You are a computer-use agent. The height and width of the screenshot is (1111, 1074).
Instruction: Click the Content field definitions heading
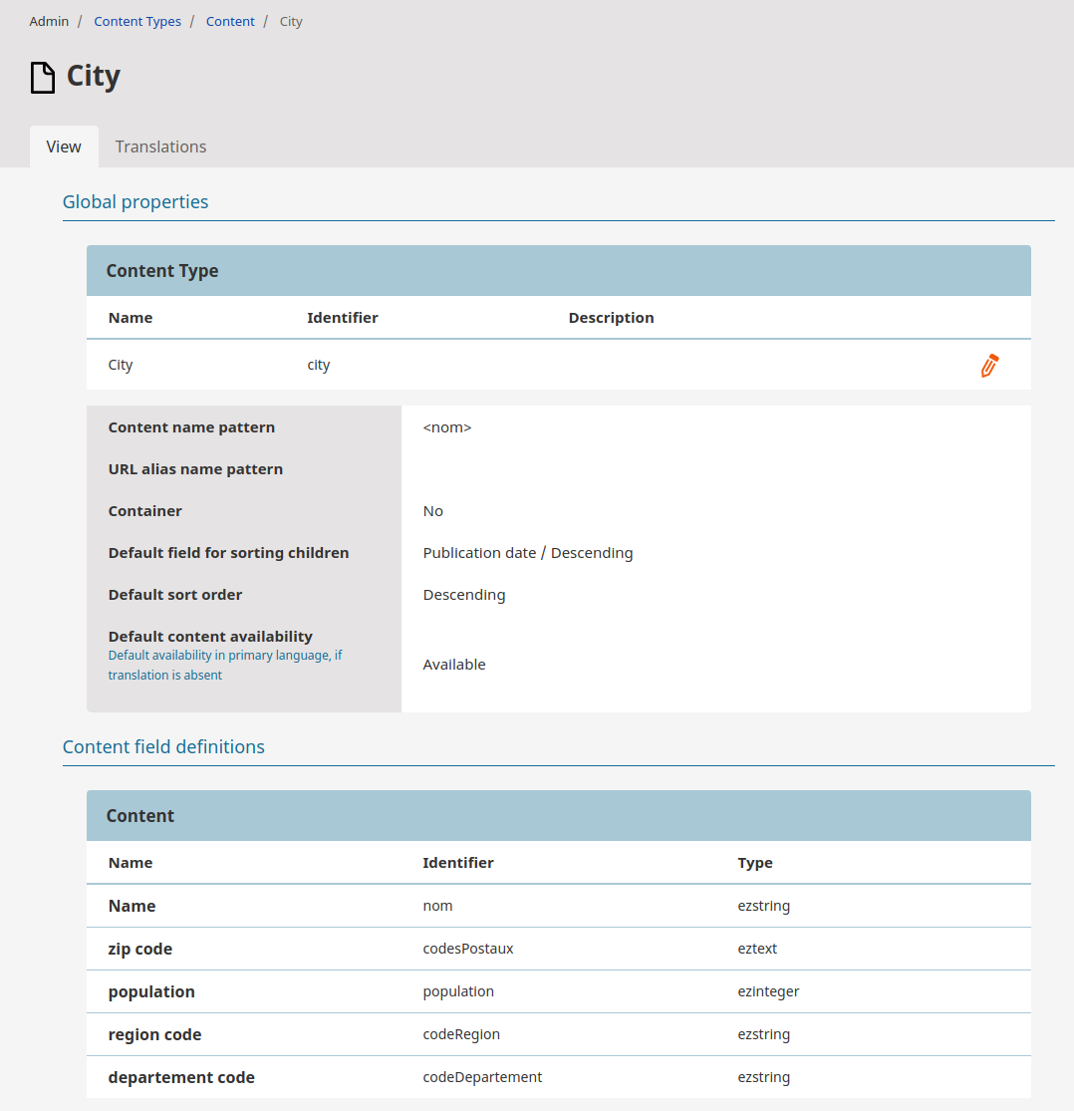[163, 746]
